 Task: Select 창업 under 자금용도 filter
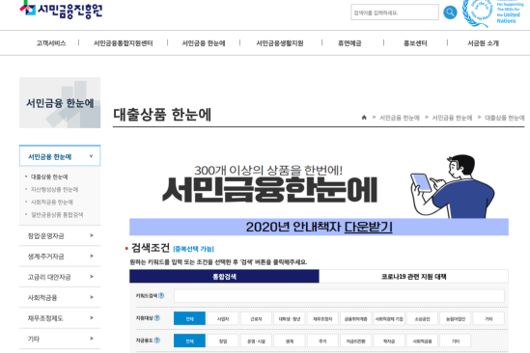pos(223,340)
